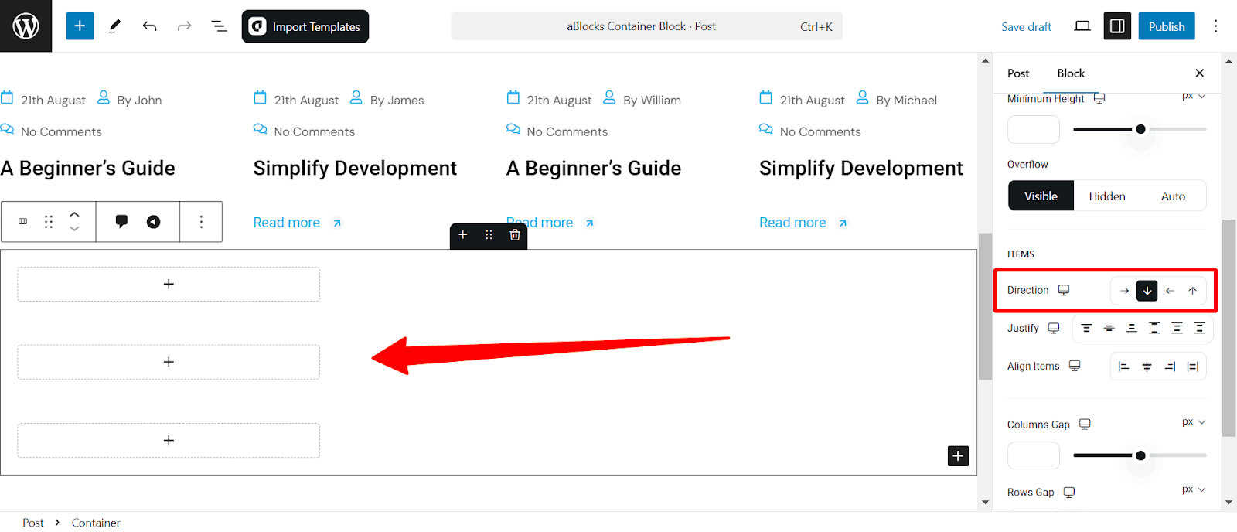The image size is (1237, 532).
Task: Click the Direction responsive device icon
Action: pos(1063,290)
